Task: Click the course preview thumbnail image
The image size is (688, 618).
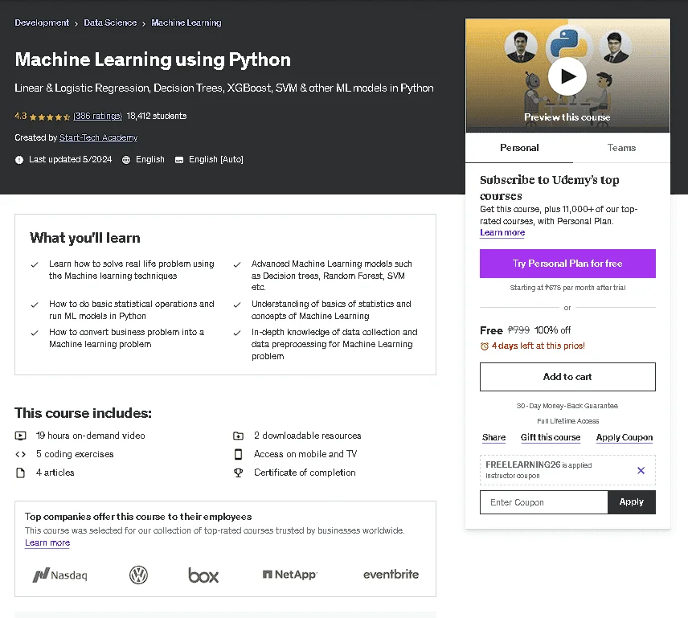Action: click(x=567, y=76)
